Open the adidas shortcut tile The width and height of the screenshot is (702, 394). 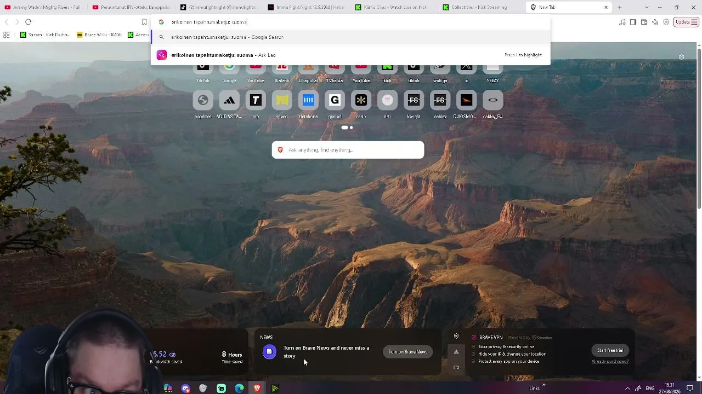[229, 100]
